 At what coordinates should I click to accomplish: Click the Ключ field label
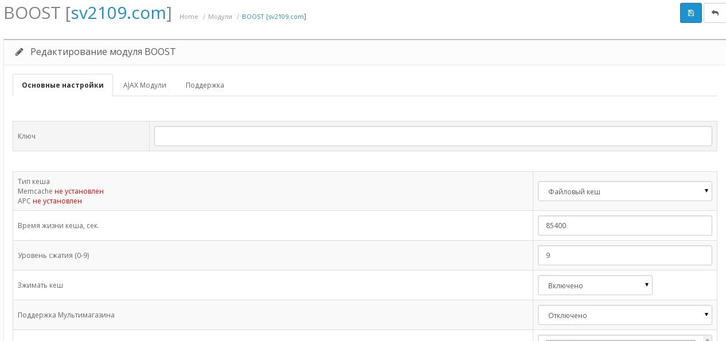tap(27, 136)
